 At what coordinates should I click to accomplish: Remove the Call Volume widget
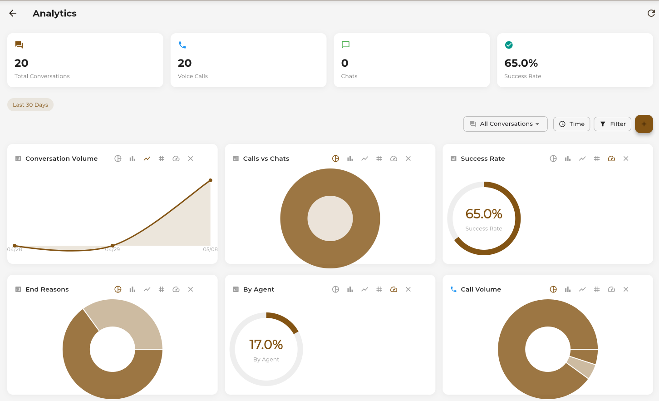pyautogui.click(x=626, y=289)
